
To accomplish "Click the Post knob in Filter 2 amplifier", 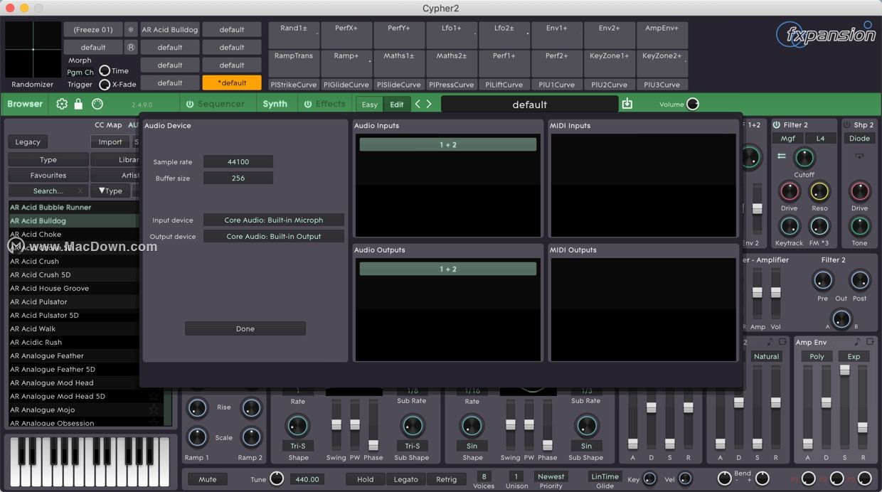I will coord(859,280).
